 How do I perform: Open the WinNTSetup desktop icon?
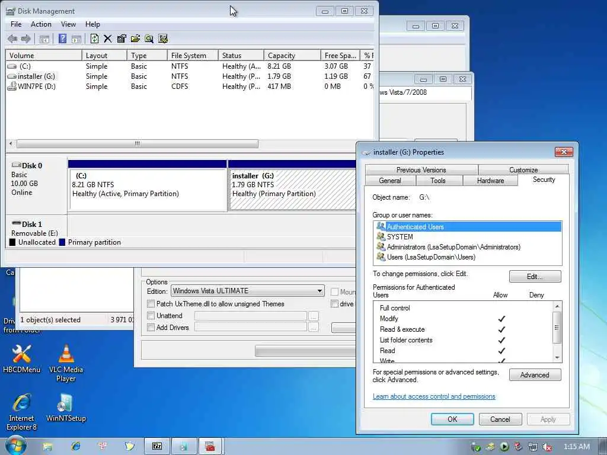tap(66, 408)
